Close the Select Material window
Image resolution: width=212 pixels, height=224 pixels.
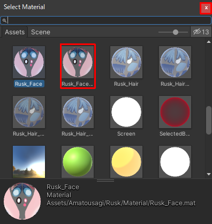coord(206,8)
